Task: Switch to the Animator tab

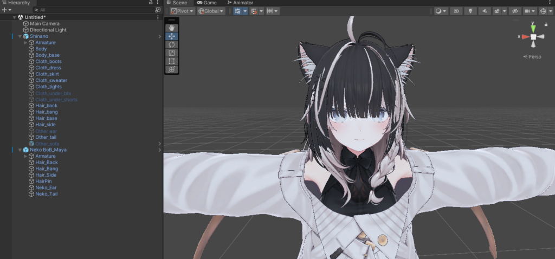Action: tap(240, 3)
